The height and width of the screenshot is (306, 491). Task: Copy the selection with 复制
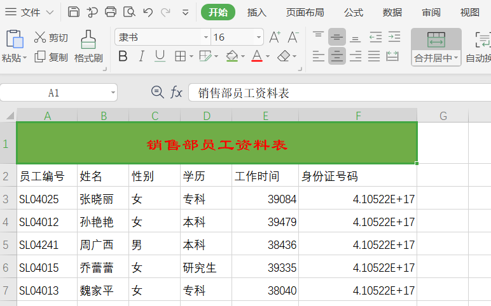pyautogui.click(x=51, y=57)
